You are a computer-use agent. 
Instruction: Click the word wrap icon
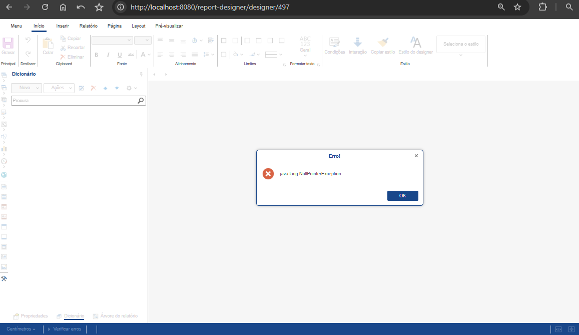[211, 40]
